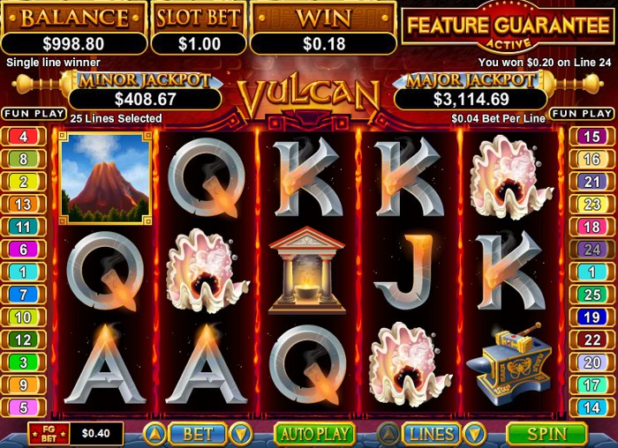618x448 pixels.
Task: Start the reels with the Spin button
Action: pyautogui.click(x=546, y=434)
